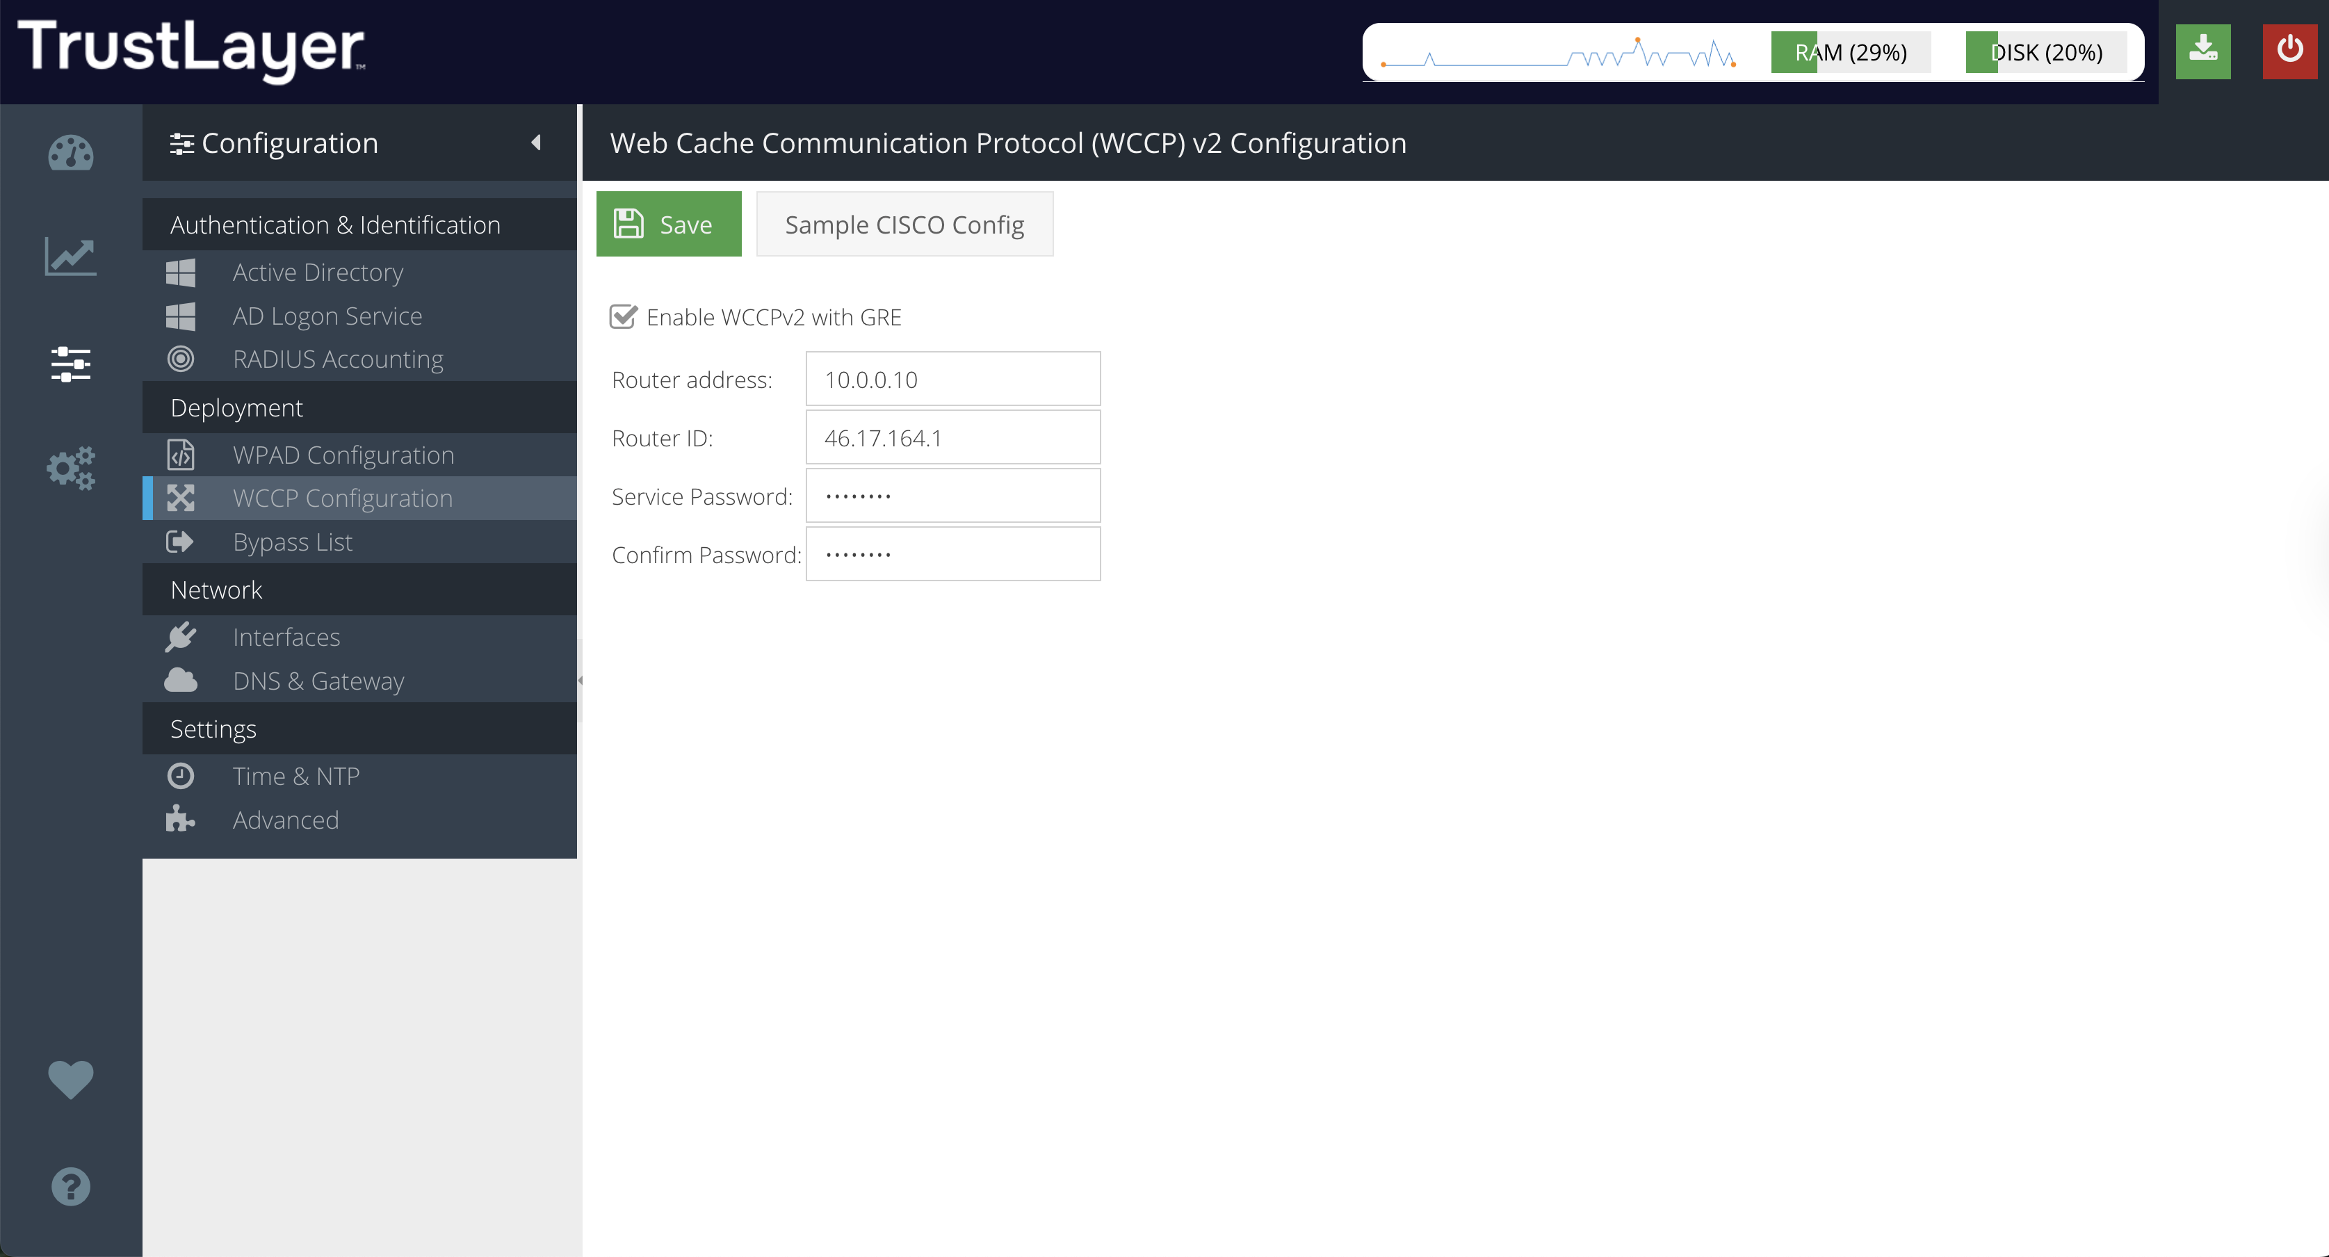This screenshot has width=2329, height=1257.
Task: Select WCCP Configuration menu item
Action: [359, 498]
